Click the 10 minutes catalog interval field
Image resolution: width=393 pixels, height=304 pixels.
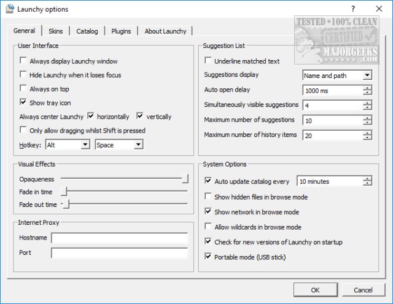(330, 181)
